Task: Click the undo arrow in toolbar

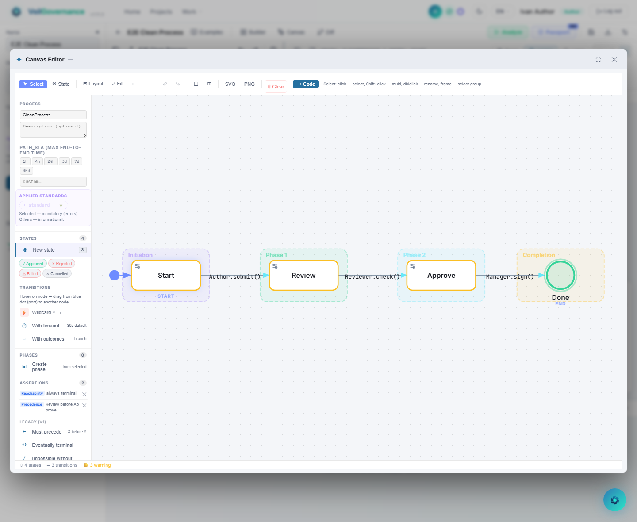Action: pos(165,84)
